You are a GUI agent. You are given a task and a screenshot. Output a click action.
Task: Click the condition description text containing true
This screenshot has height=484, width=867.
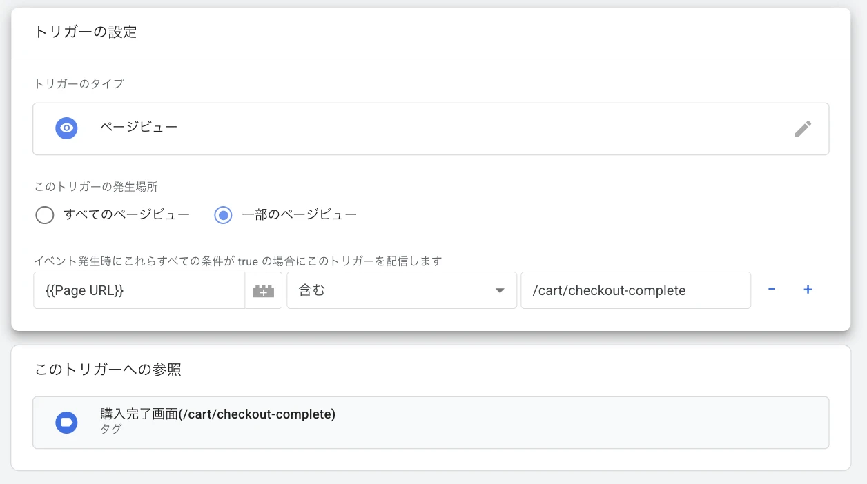pyautogui.click(x=238, y=261)
